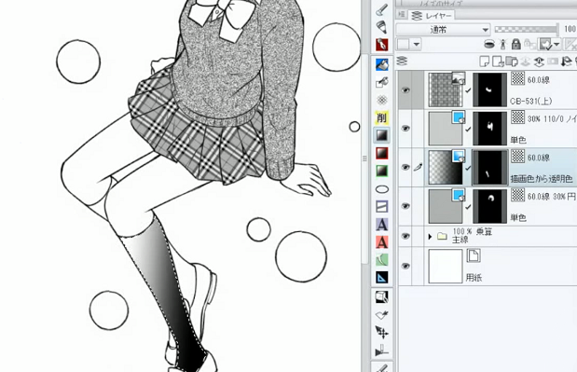Choose the red pen nib tool icon
This screenshot has width=577, height=372.
382,45
